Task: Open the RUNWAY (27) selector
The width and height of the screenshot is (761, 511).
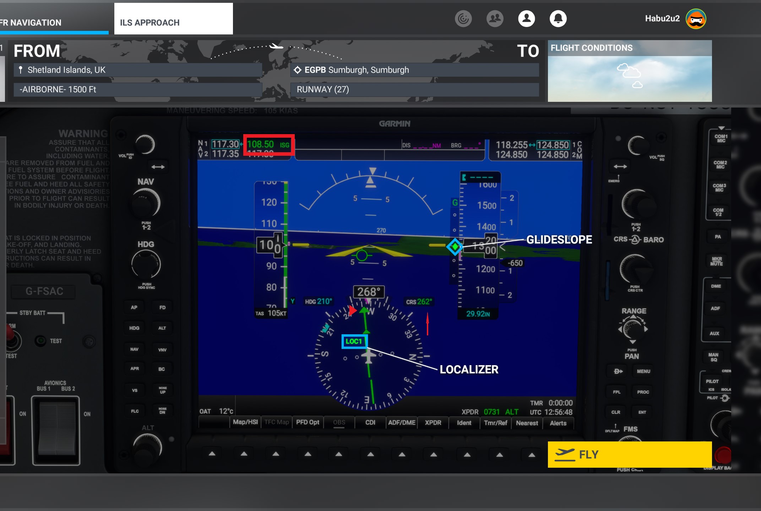Action: coord(414,89)
